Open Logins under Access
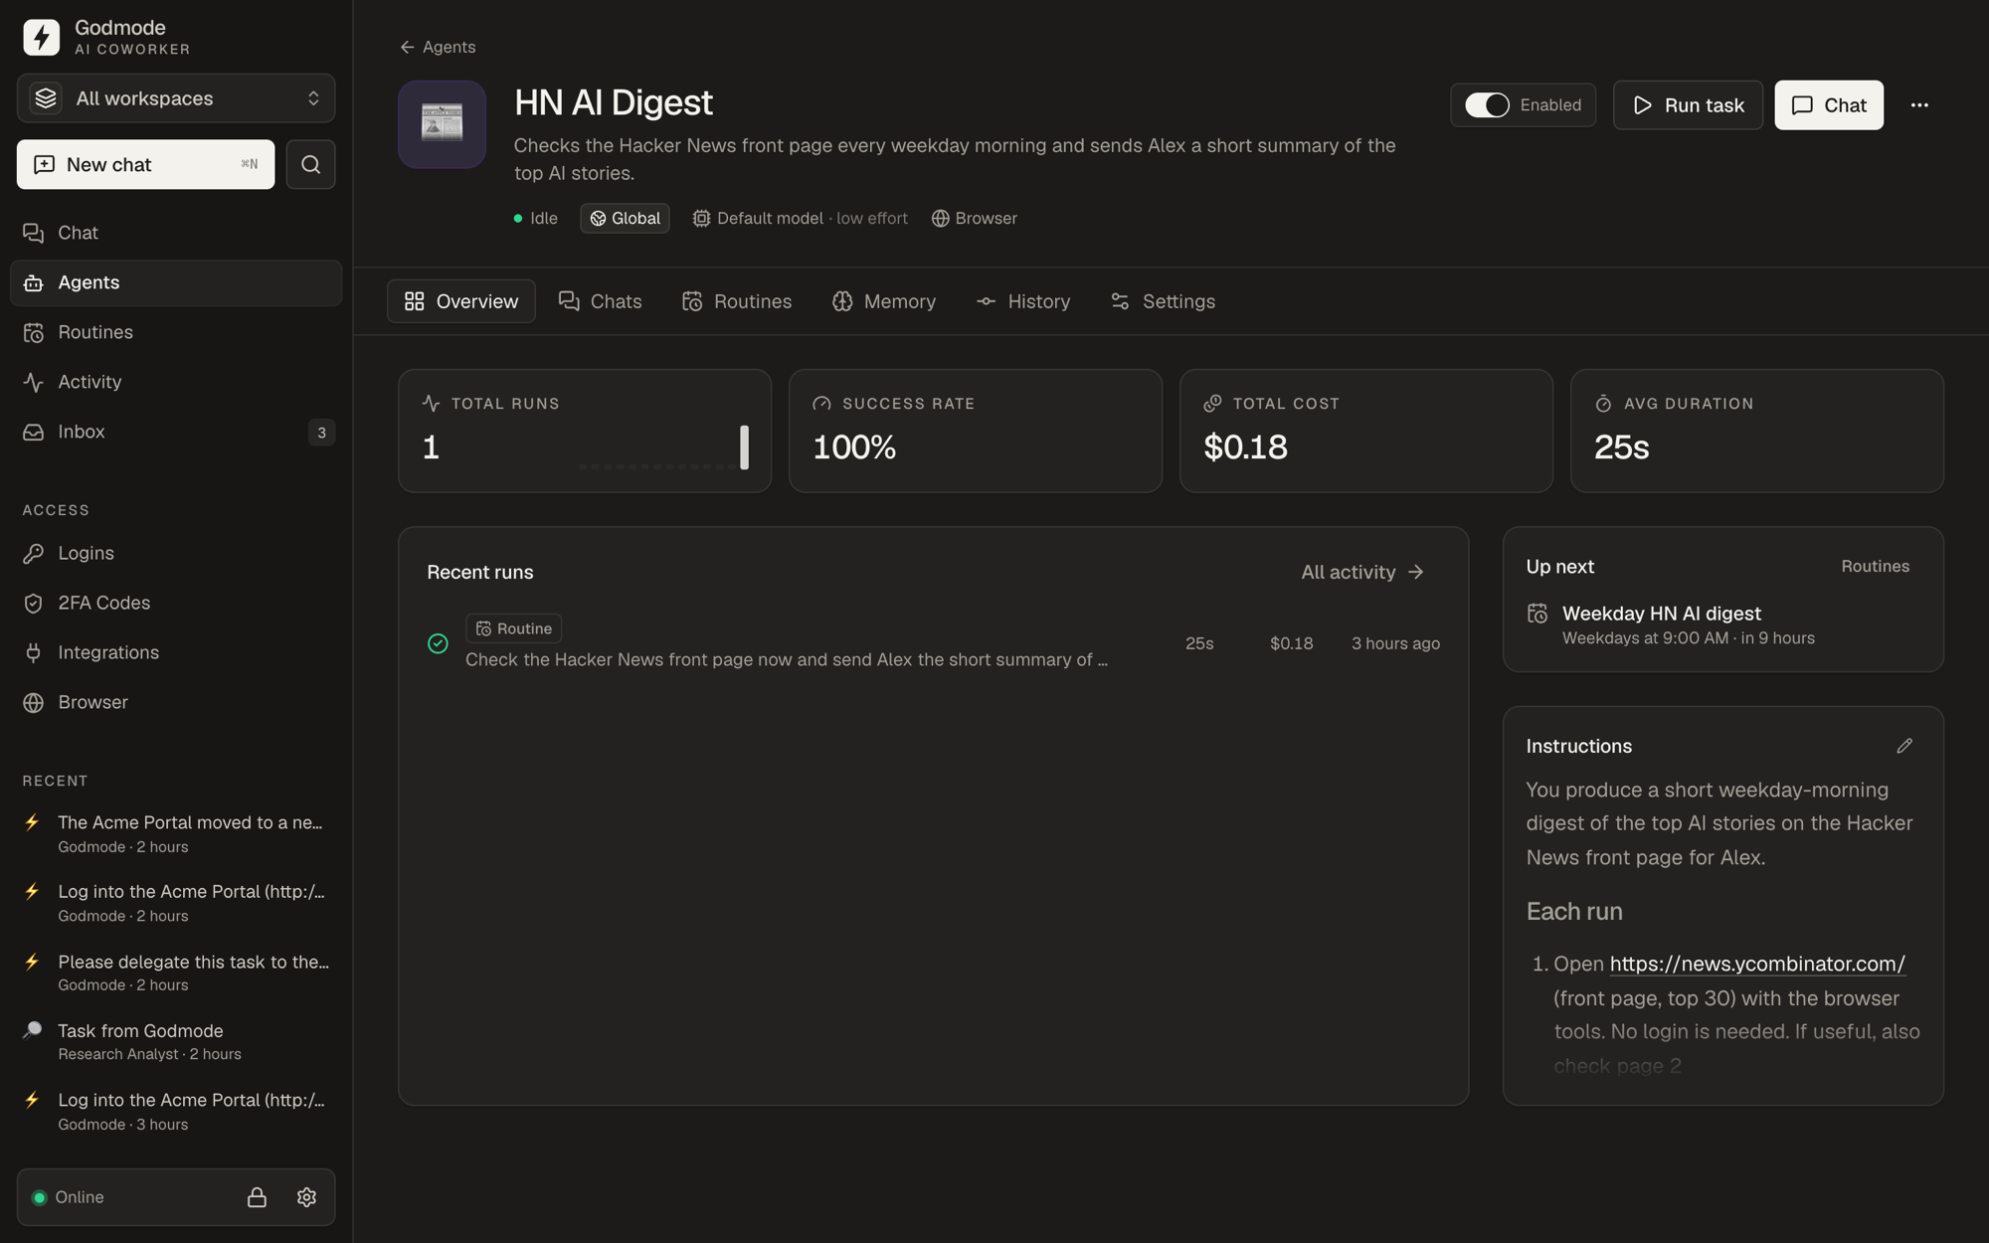The height and width of the screenshot is (1243, 1989). 176,553
